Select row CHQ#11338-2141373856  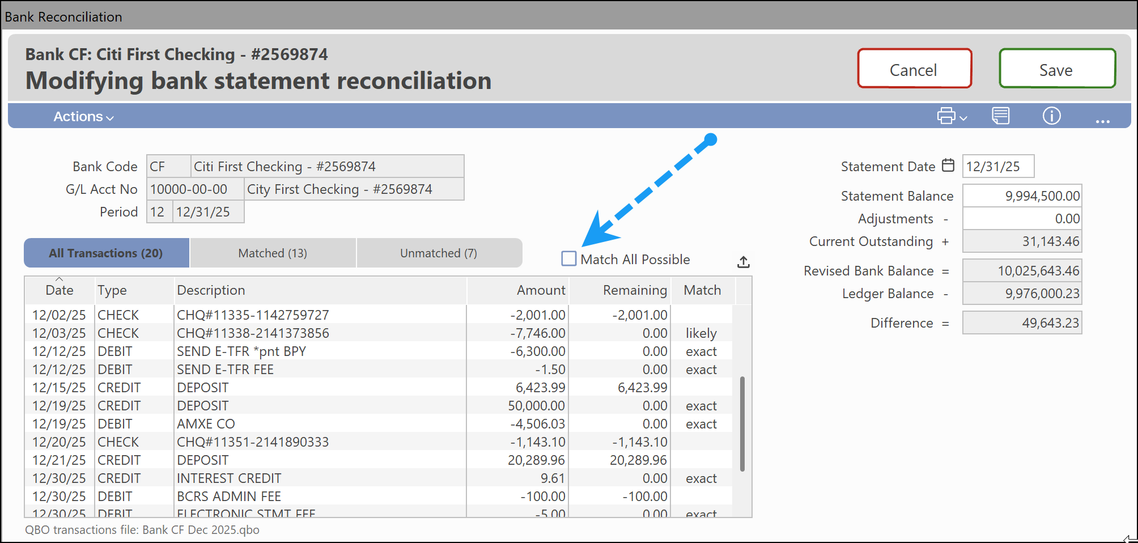click(379, 333)
